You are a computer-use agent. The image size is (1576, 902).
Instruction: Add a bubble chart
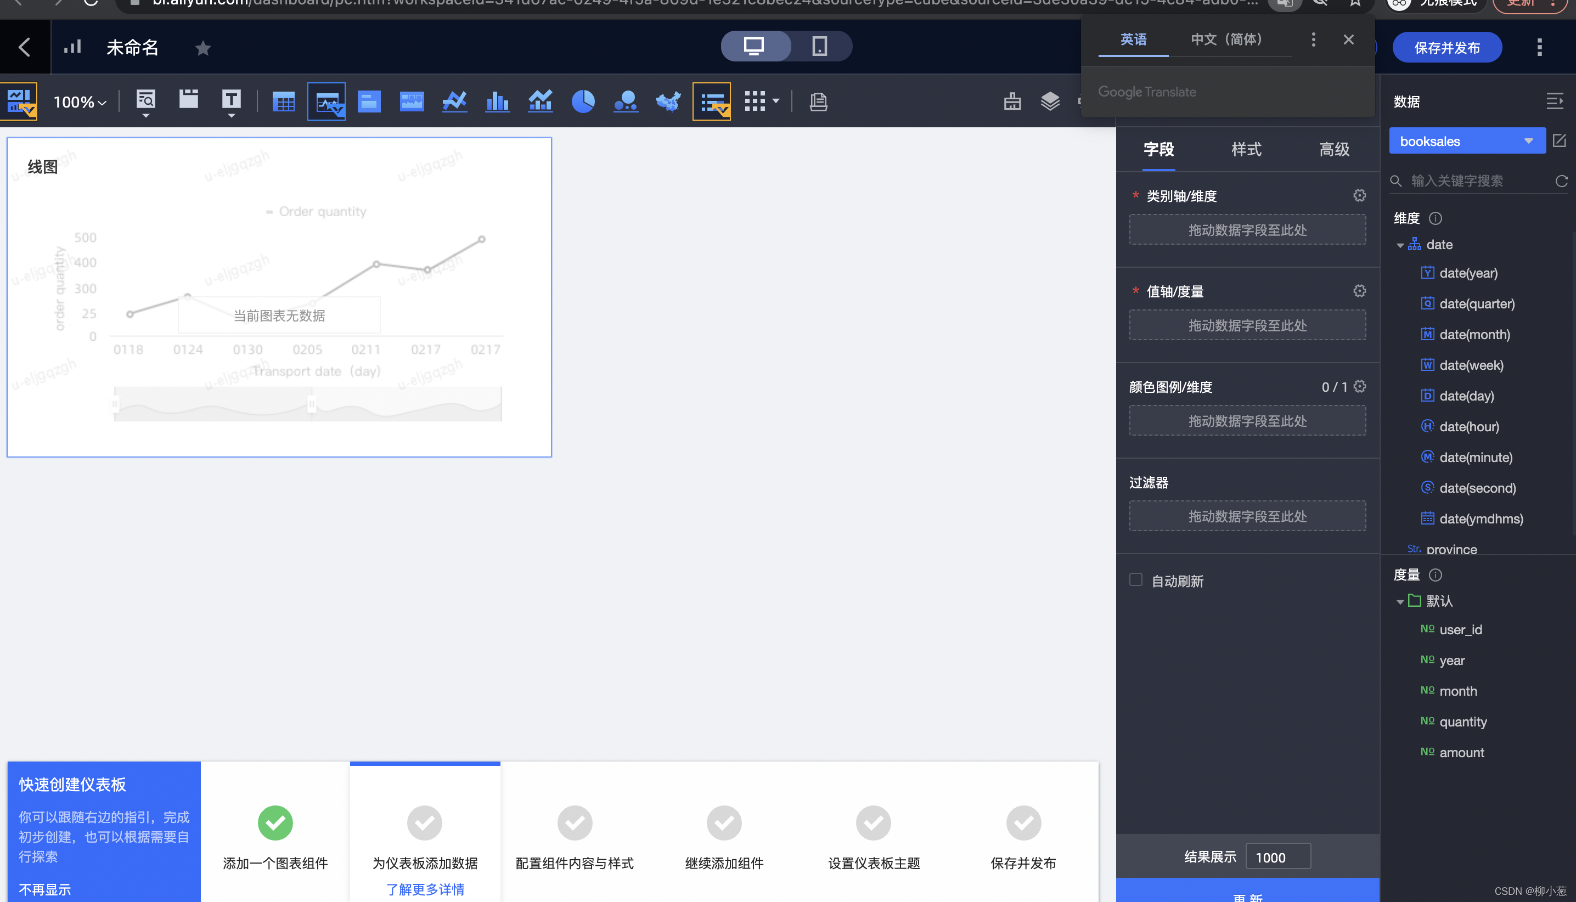626,101
